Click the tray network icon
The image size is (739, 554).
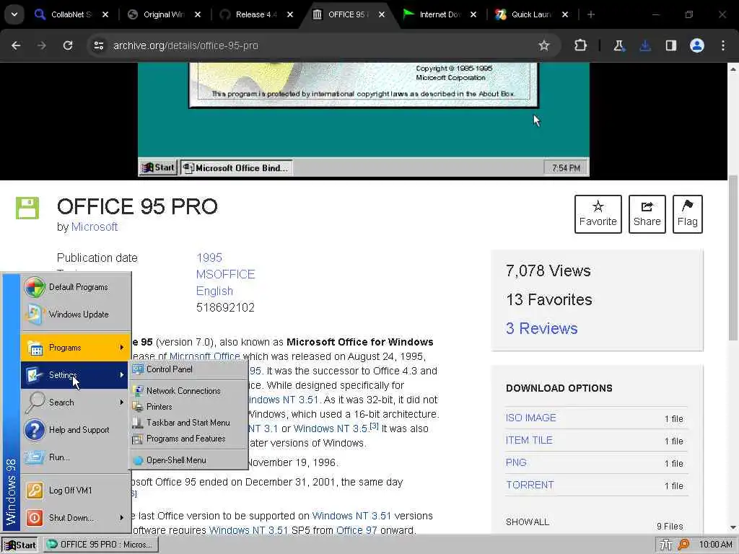coord(666,545)
